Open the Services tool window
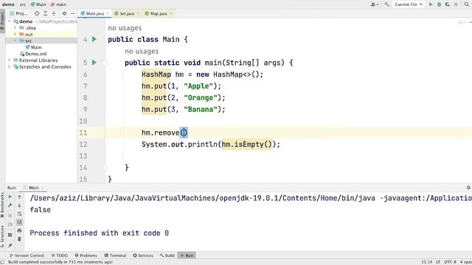 pyautogui.click(x=143, y=255)
